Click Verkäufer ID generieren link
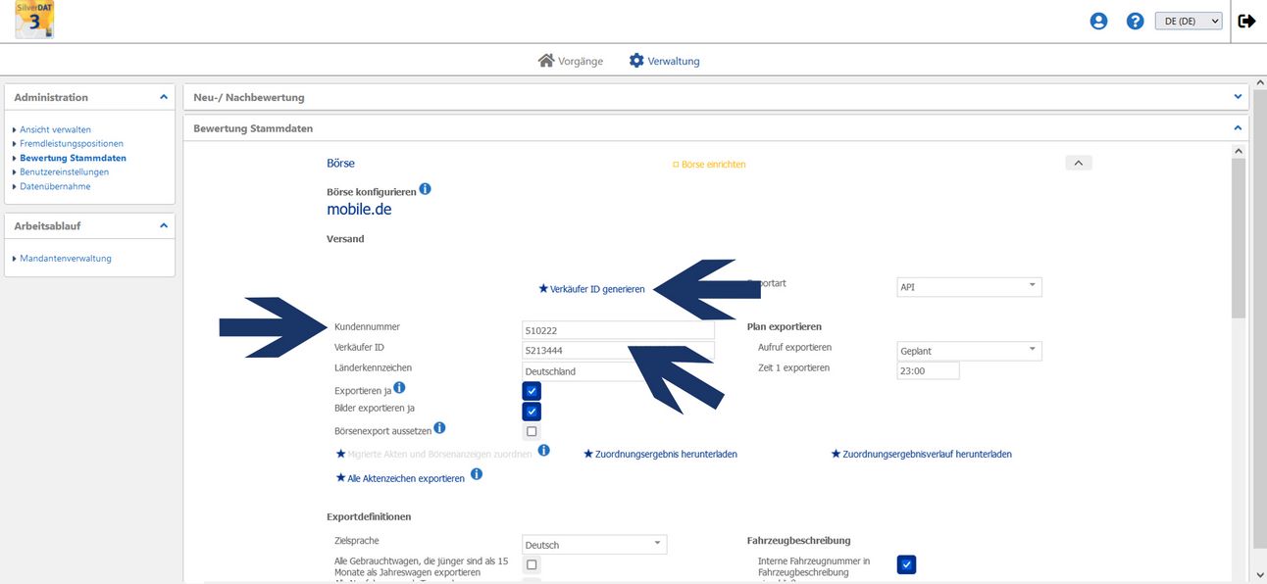This screenshot has width=1267, height=584. coord(592,289)
